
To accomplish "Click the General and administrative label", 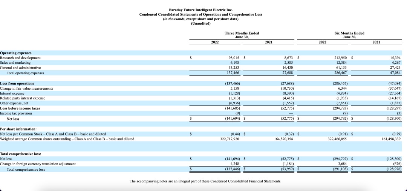I will 20,68.
